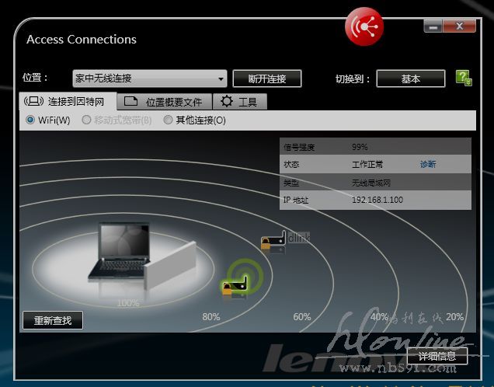The width and height of the screenshot is (494, 387).
Task: Switch to the 位置概要文件 tab
Action: (x=165, y=102)
